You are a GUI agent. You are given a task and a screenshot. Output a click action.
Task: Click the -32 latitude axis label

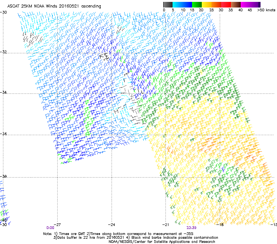tap(3, 52)
